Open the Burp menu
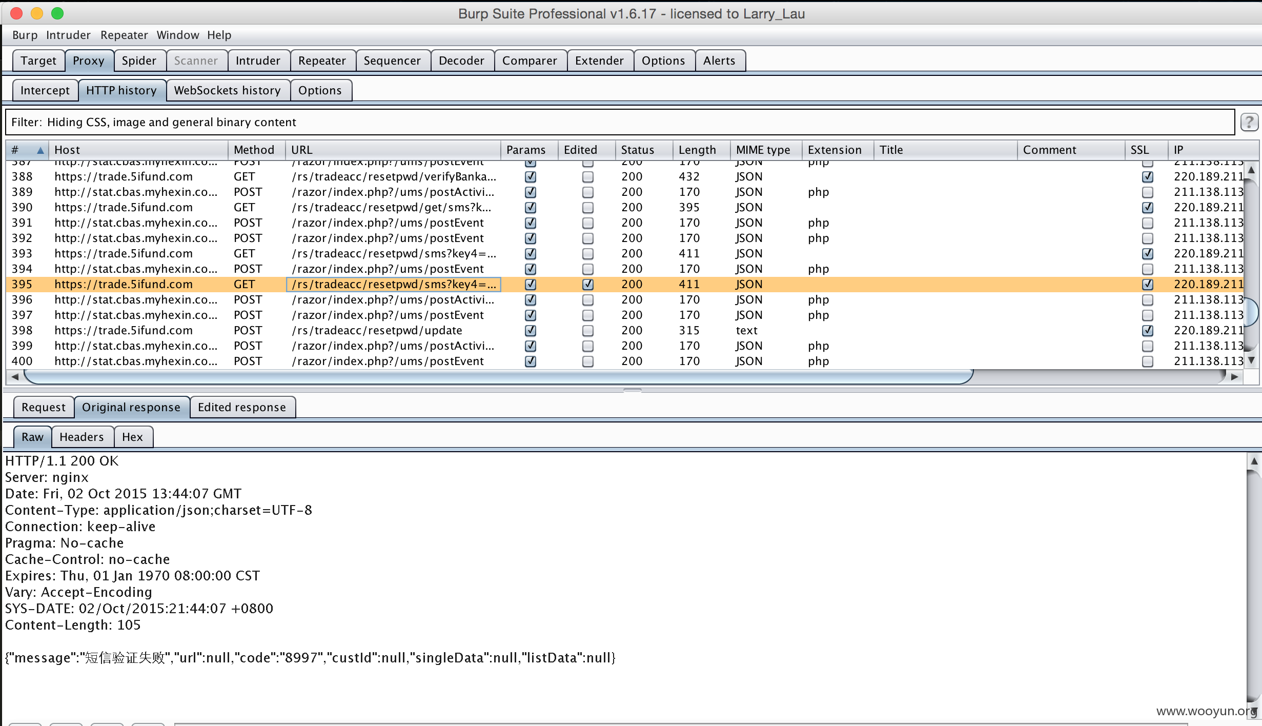 click(x=25, y=35)
